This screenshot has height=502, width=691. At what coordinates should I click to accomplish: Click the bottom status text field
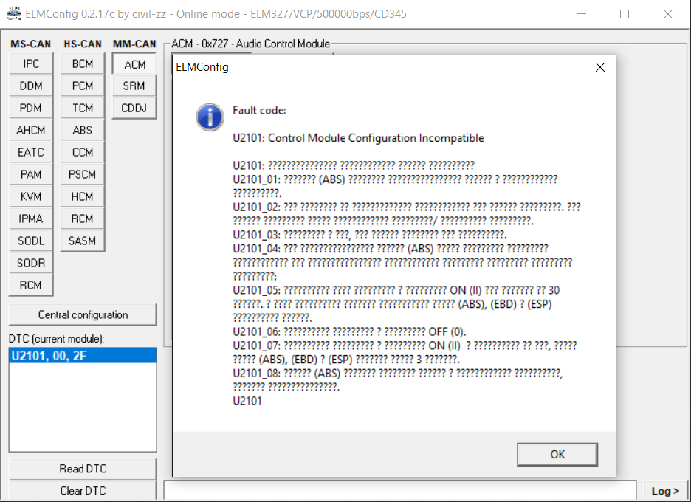[399, 490]
